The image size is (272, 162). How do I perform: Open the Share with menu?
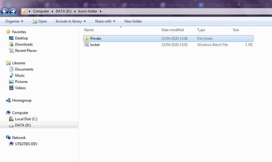105,21
